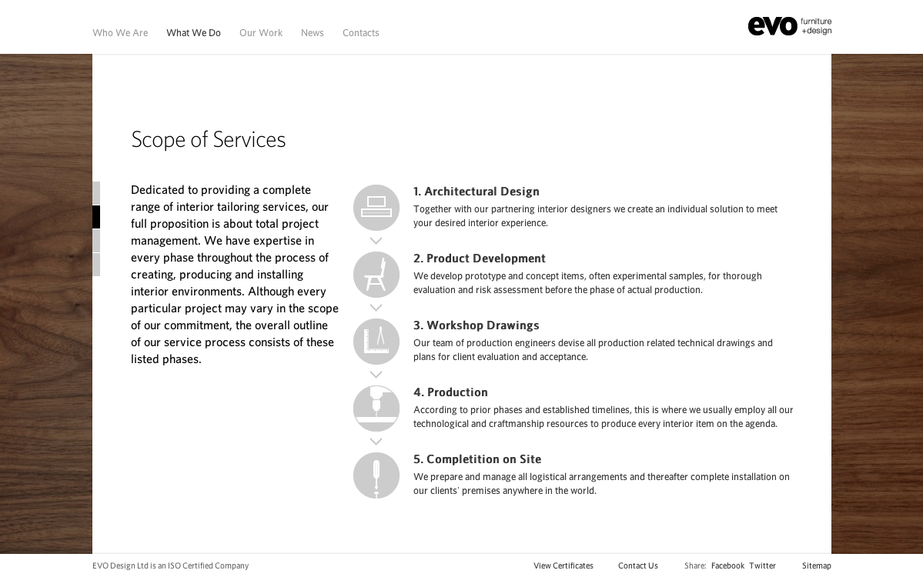The width and height of the screenshot is (923, 577).
Task: Select the black active section marker on the left edge
Action: point(96,217)
